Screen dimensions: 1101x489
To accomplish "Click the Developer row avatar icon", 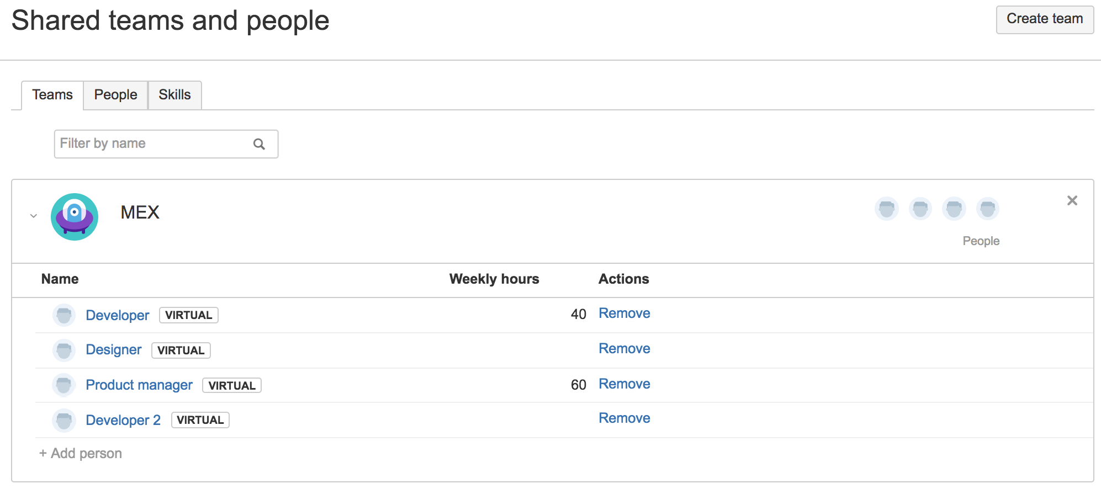I will coord(64,315).
